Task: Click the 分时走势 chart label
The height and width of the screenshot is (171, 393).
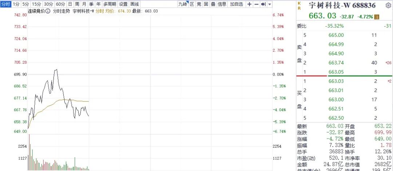Action: pyautogui.click(x=61, y=11)
